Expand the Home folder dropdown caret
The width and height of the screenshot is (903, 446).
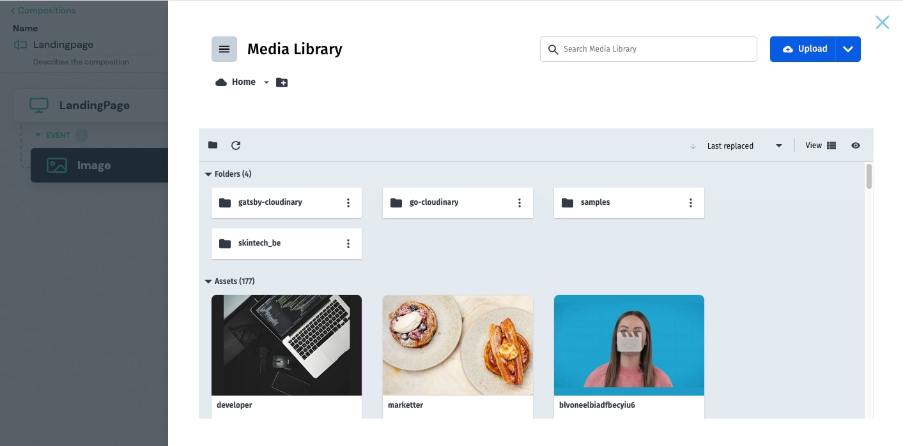click(266, 82)
